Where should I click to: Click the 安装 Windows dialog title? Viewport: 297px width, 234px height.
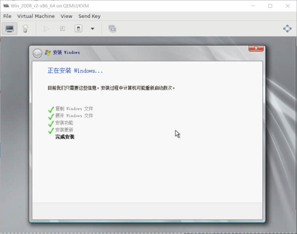(66, 52)
